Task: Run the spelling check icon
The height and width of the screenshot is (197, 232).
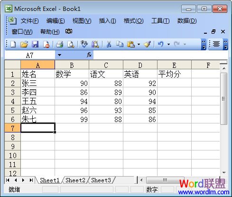Action: click(84, 44)
